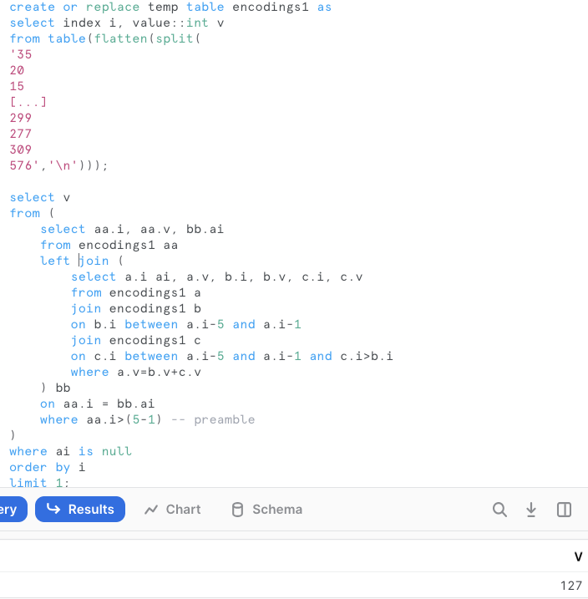
Task: Open the results search magnifier icon
Action: click(x=499, y=510)
